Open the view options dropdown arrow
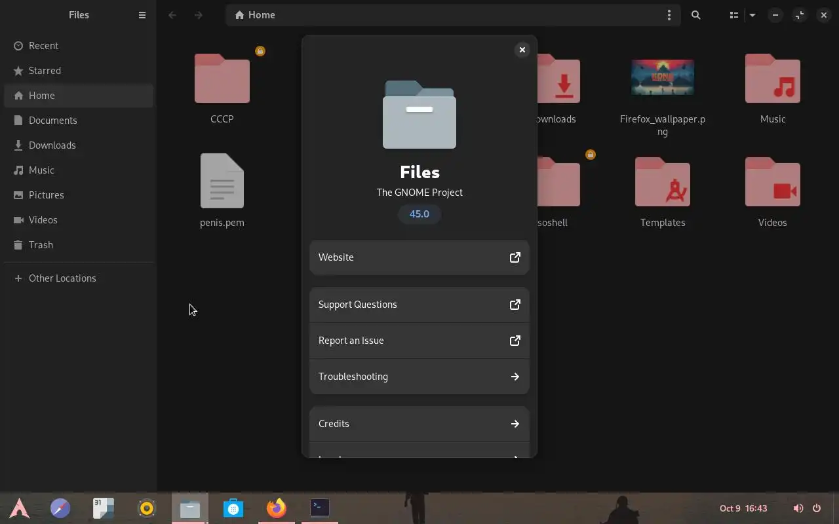 point(752,15)
